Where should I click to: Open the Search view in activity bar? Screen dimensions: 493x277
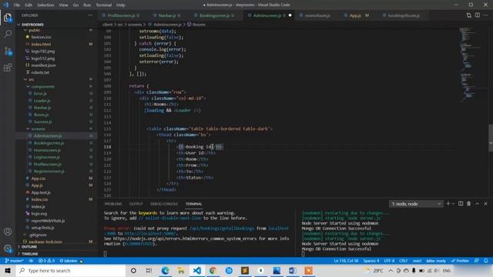coord(8,34)
